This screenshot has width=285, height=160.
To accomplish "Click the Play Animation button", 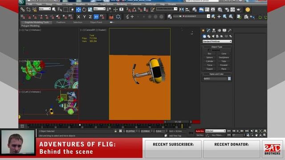I will tap(238, 131).
